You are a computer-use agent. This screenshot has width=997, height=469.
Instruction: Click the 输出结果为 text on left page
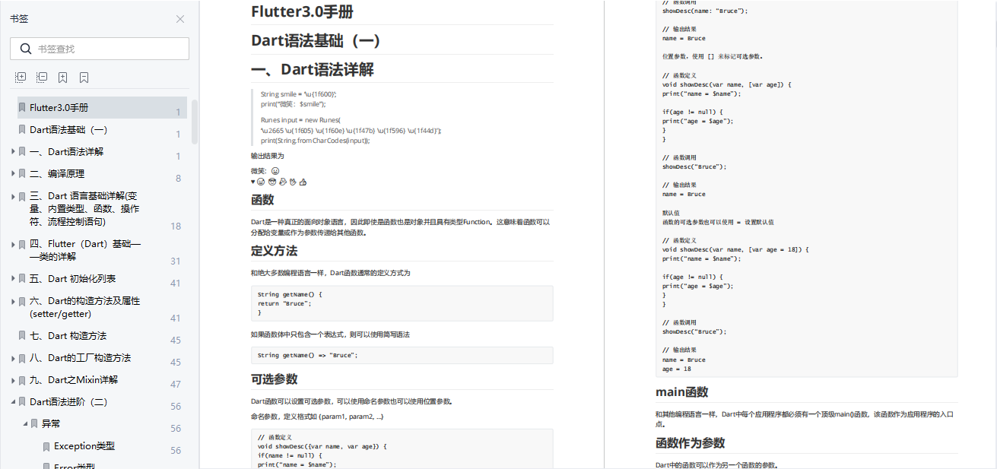click(x=267, y=156)
